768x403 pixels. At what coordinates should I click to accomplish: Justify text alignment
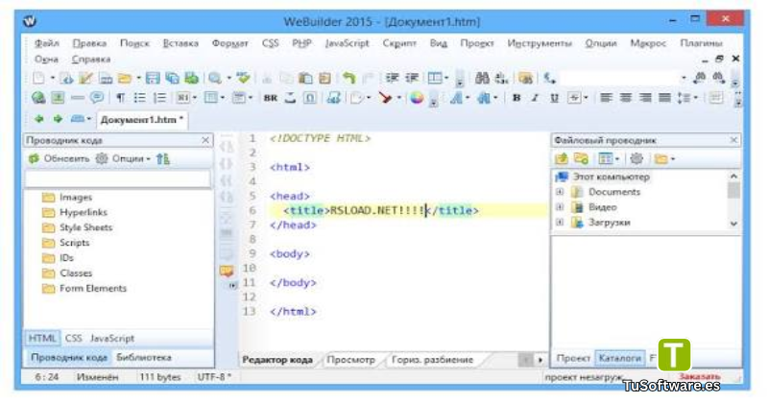(x=664, y=98)
